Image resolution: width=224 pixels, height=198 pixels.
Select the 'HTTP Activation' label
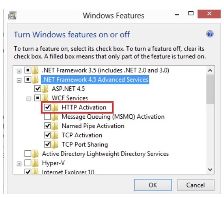click(x=84, y=107)
